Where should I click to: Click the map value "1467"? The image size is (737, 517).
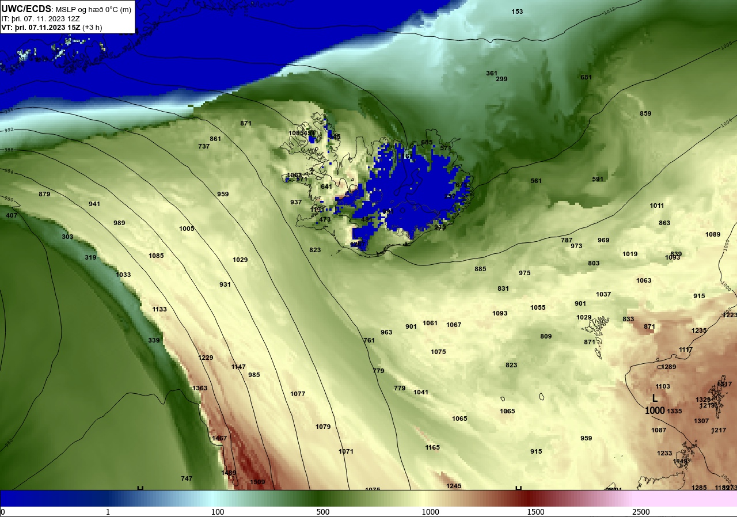(219, 438)
